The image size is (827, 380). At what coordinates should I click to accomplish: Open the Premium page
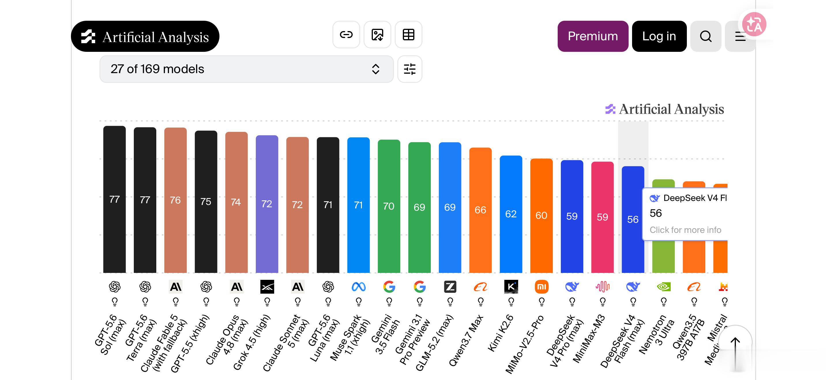(x=593, y=36)
